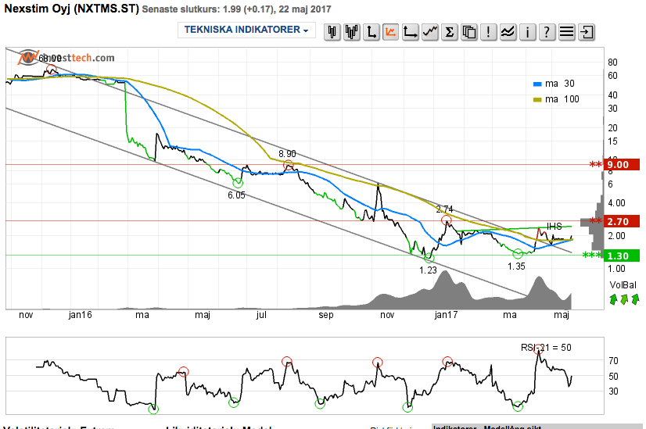This screenshot has width=646, height=429.
Task: Click the first green VolBal arrow
Action: coord(613,299)
